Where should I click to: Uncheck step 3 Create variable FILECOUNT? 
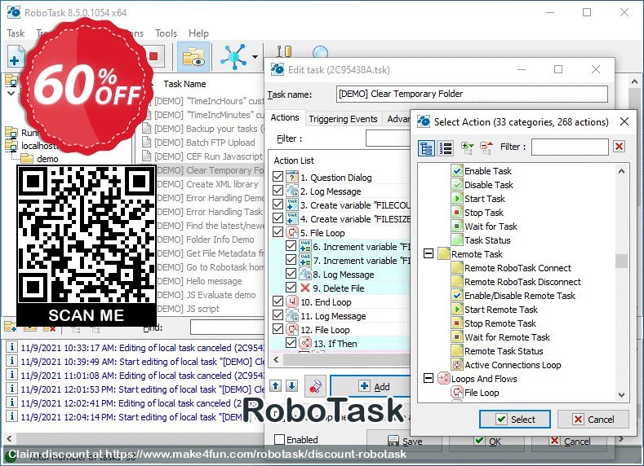click(x=278, y=204)
